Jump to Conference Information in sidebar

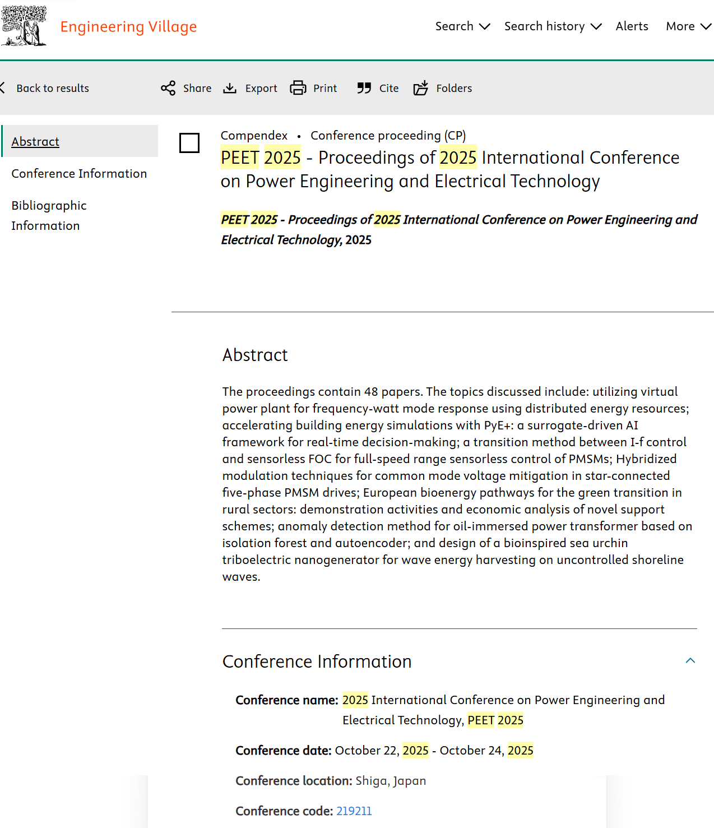coord(79,174)
